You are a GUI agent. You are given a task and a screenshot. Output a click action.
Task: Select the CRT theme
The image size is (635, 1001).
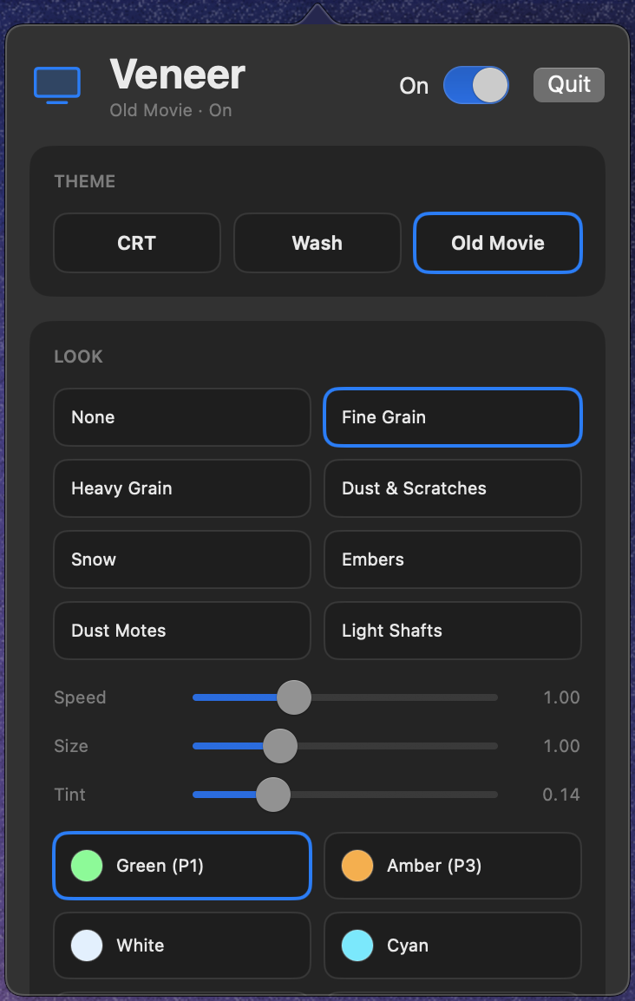tap(136, 243)
